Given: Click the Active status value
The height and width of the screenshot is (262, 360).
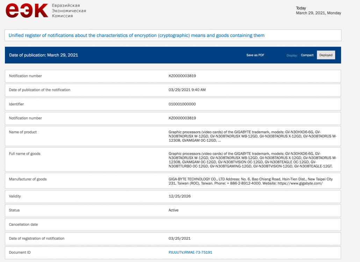Looking at the screenshot, I should (x=173, y=210).
